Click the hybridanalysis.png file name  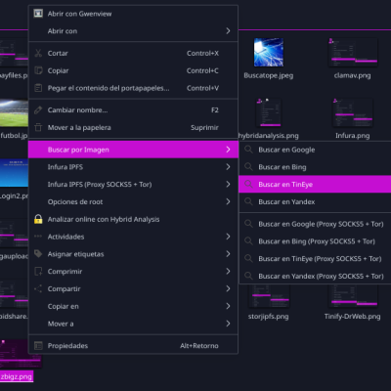tap(269, 136)
